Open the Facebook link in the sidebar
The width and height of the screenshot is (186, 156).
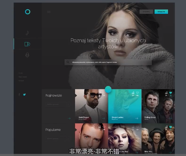click(19, 94)
